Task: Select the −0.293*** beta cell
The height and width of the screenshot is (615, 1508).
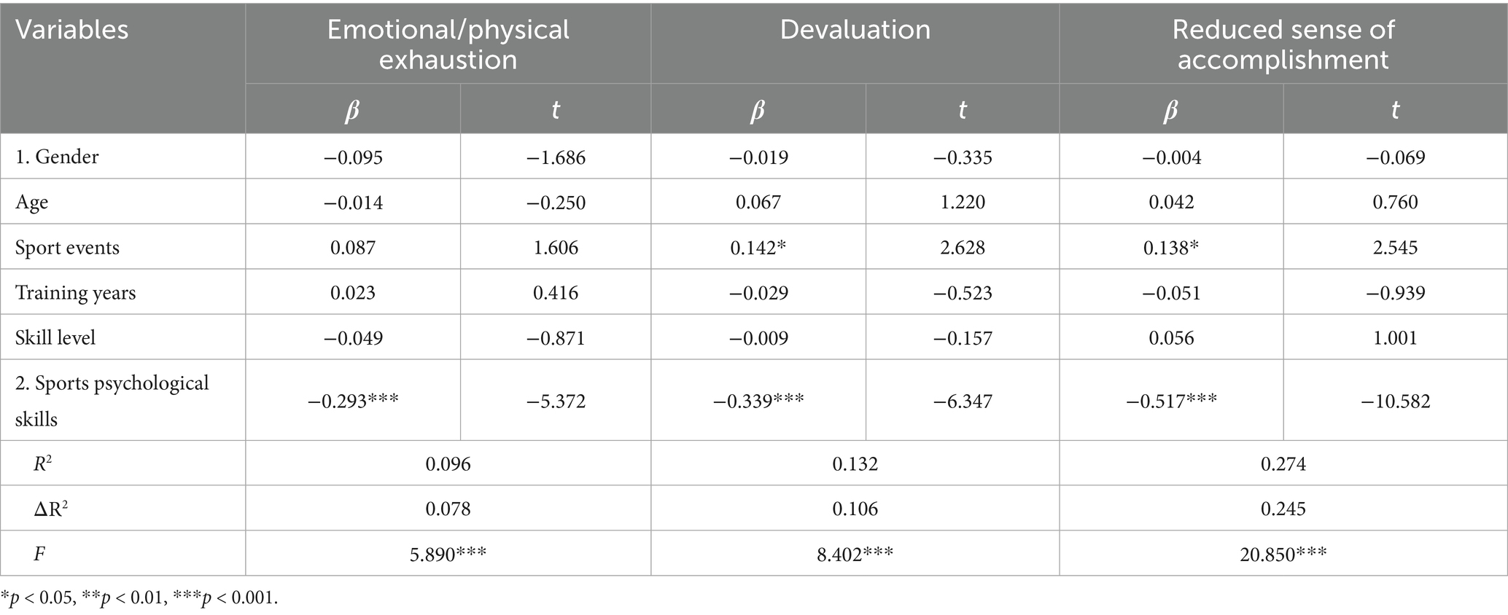Action: tap(353, 400)
